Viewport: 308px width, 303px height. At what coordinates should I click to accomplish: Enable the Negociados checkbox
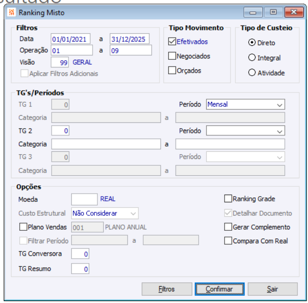172,56
